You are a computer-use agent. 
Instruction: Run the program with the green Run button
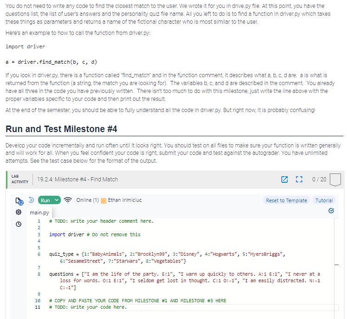pos(46,200)
